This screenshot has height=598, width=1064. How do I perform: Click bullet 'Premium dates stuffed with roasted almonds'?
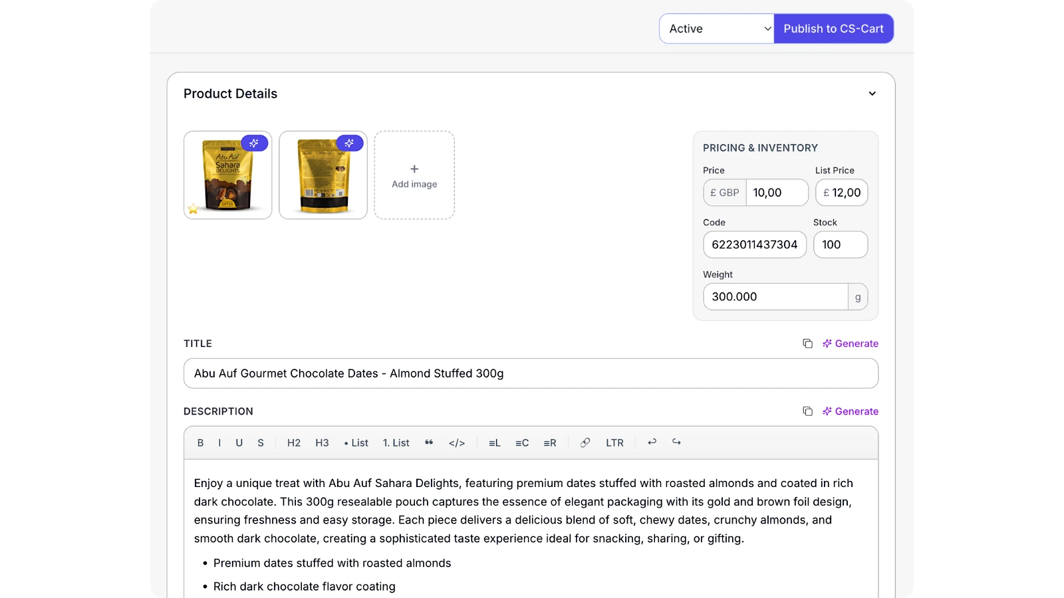point(332,563)
